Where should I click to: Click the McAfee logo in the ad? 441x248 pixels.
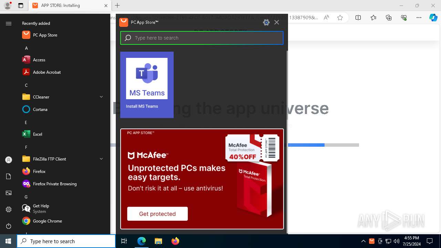148,155
